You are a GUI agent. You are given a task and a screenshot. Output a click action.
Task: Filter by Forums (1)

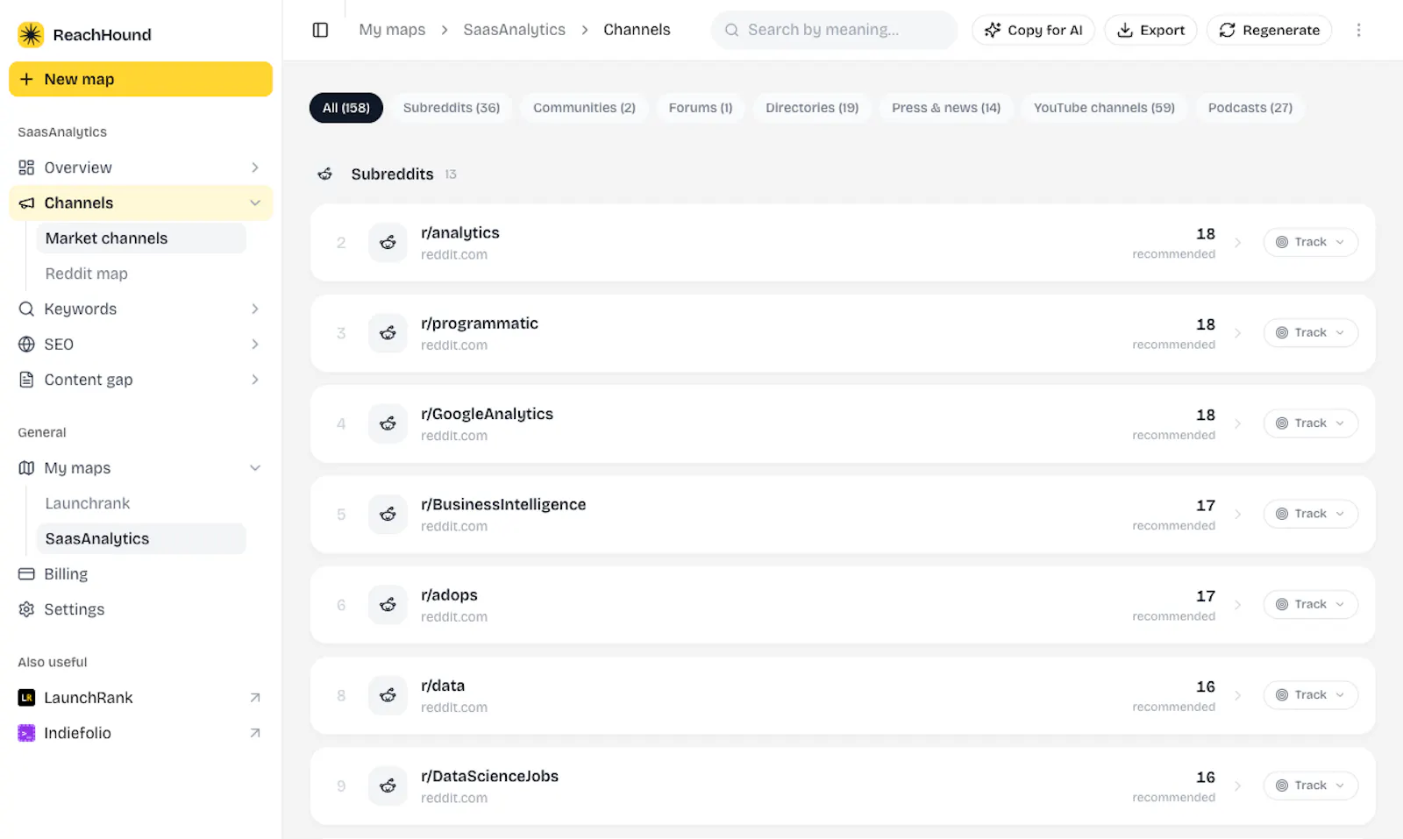coord(701,108)
